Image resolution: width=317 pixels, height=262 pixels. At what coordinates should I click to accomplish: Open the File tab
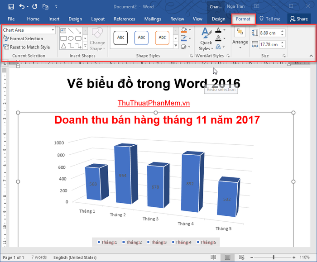tap(11, 19)
